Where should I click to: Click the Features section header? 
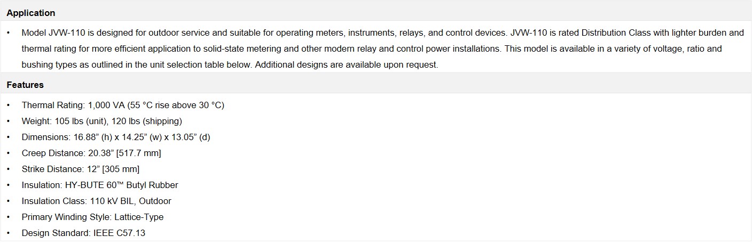pos(25,85)
